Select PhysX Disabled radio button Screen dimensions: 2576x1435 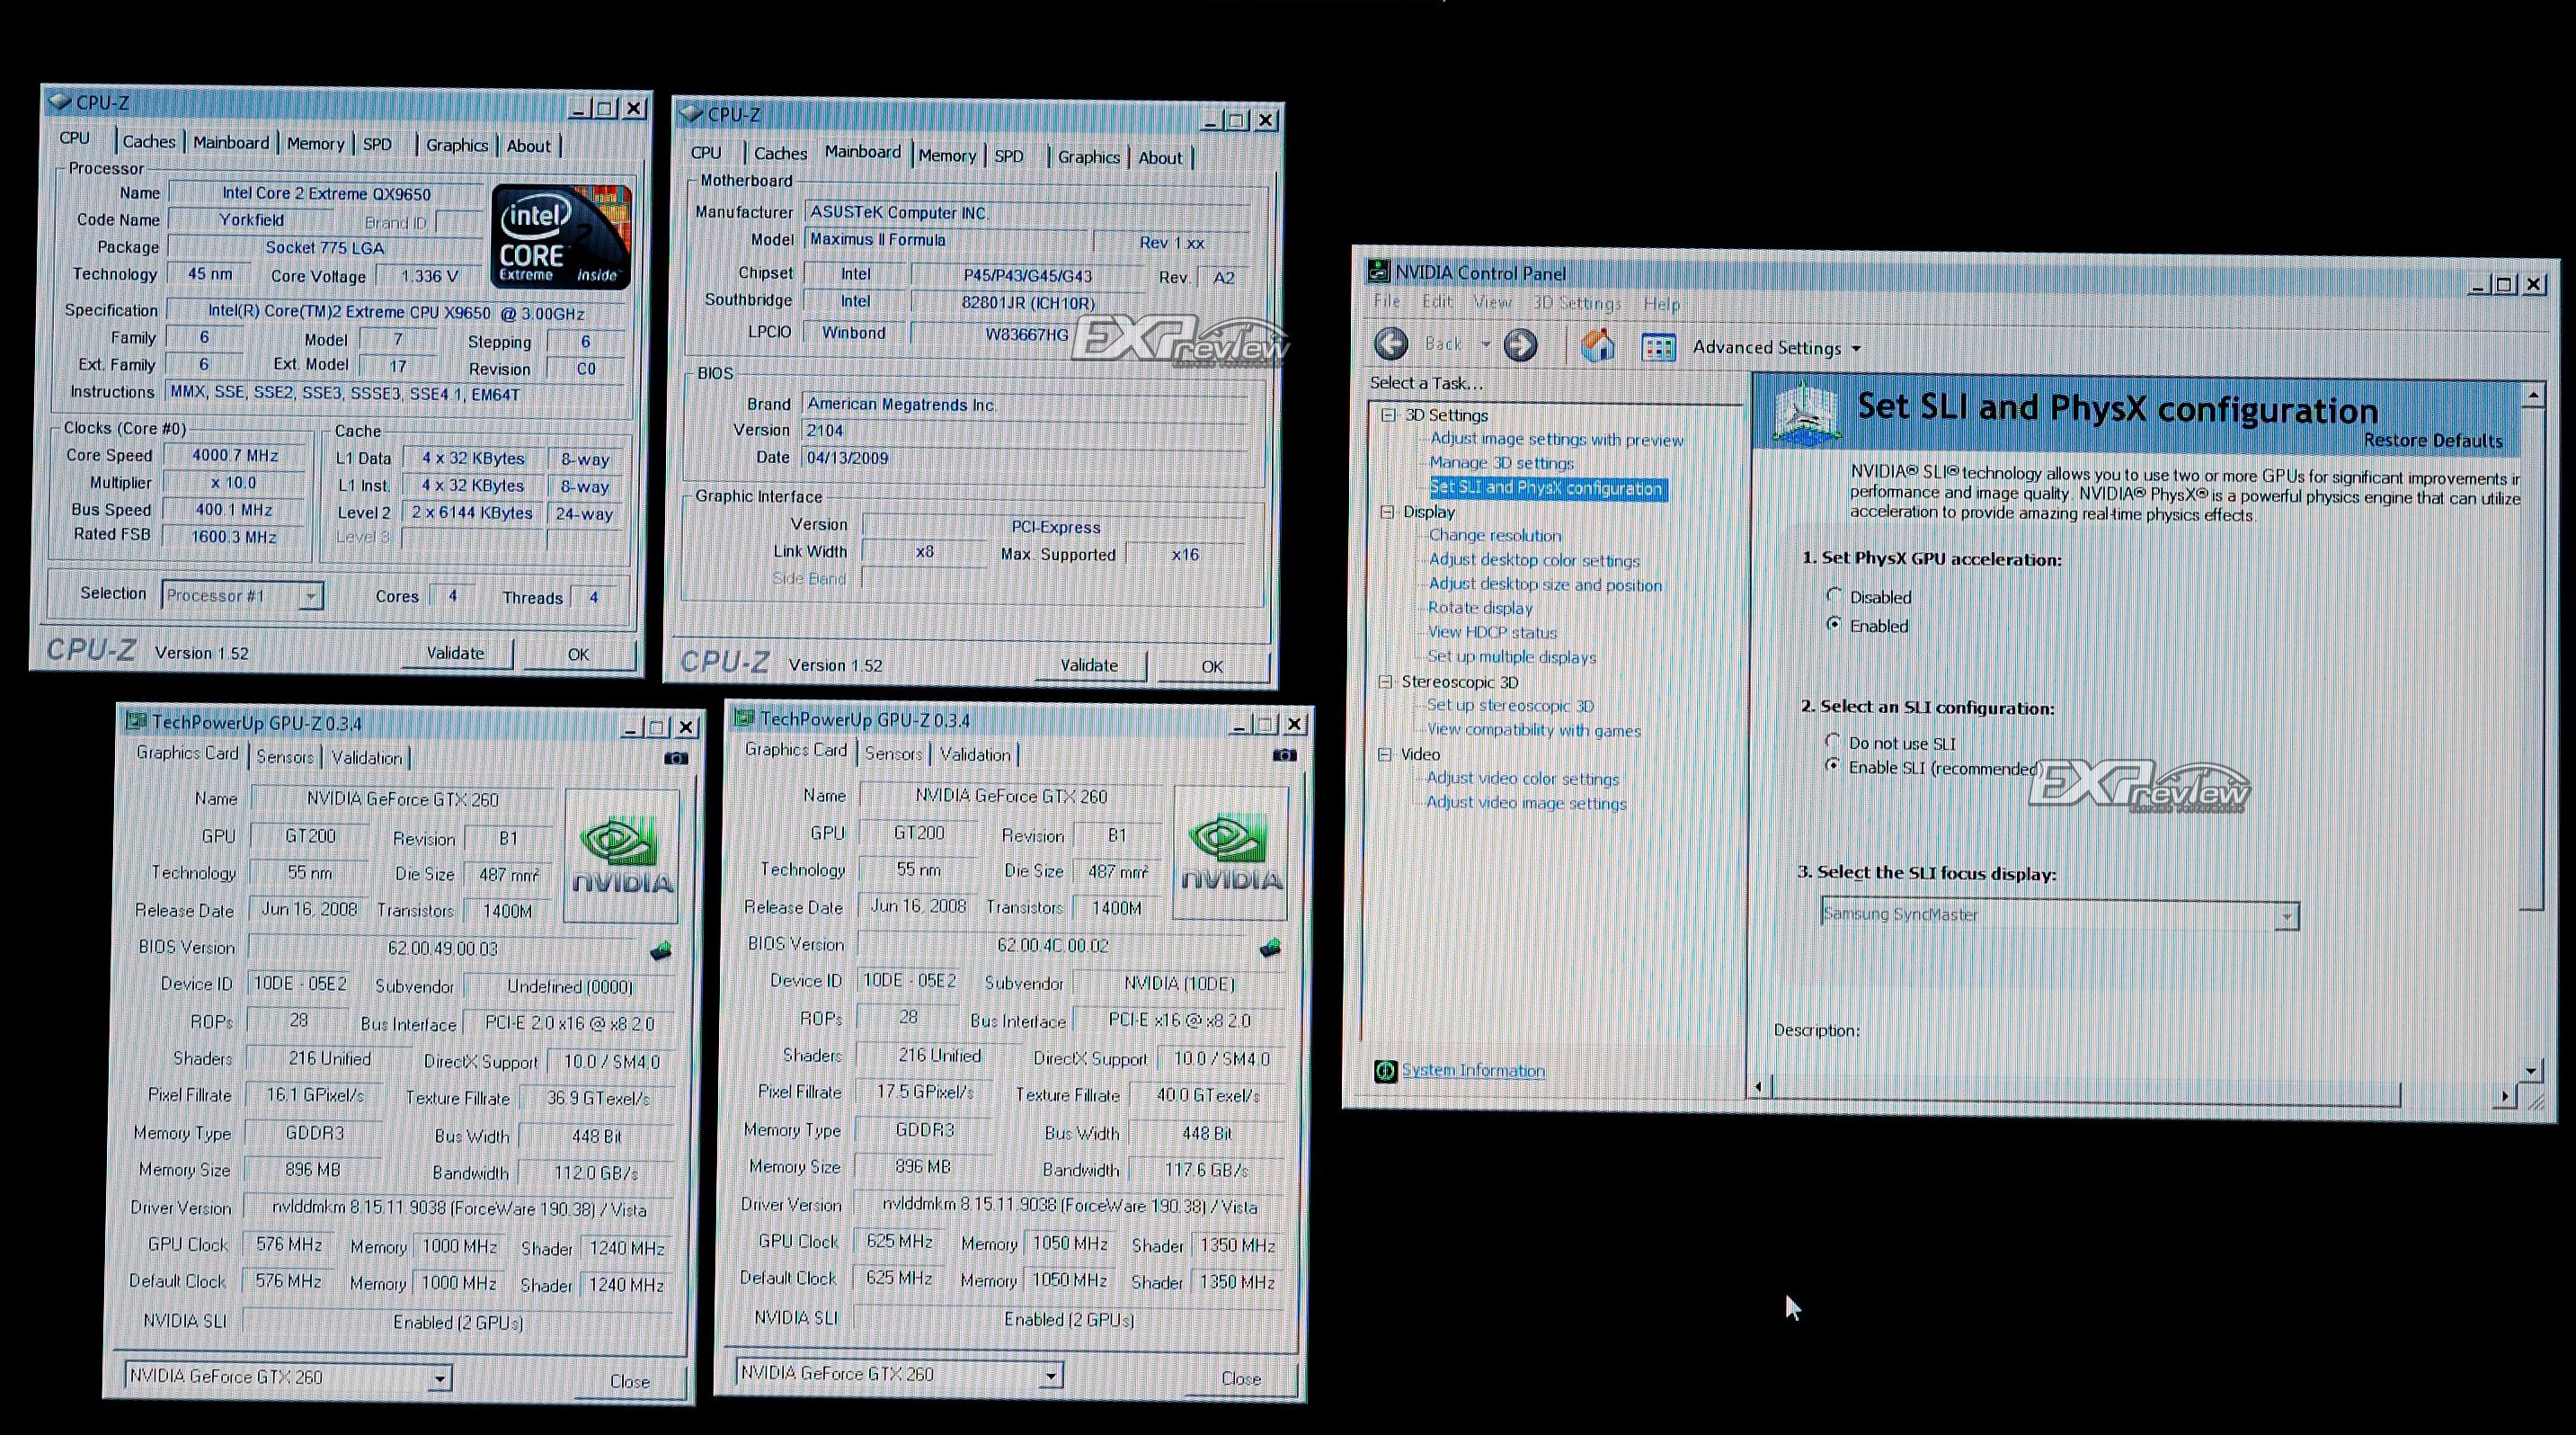(x=1833, y=595)
